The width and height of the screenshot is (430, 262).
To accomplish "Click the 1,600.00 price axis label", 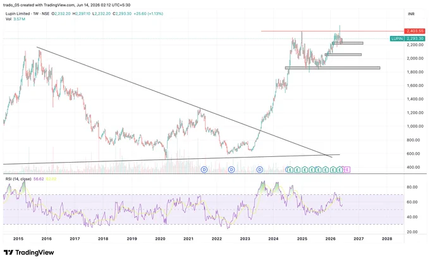I will click(x=415, y=85).
